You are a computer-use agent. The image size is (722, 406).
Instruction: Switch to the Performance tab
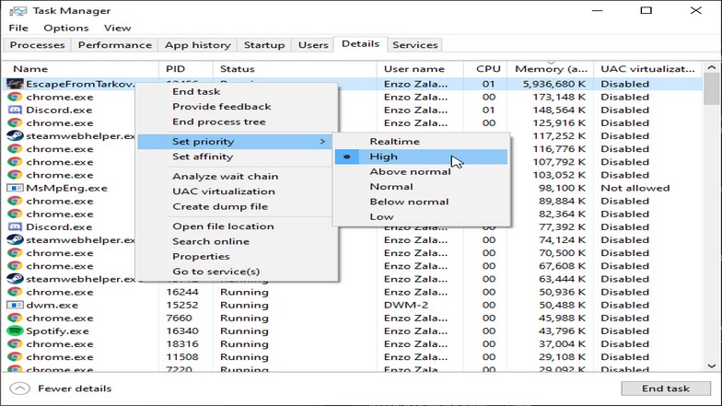point(114,45)
